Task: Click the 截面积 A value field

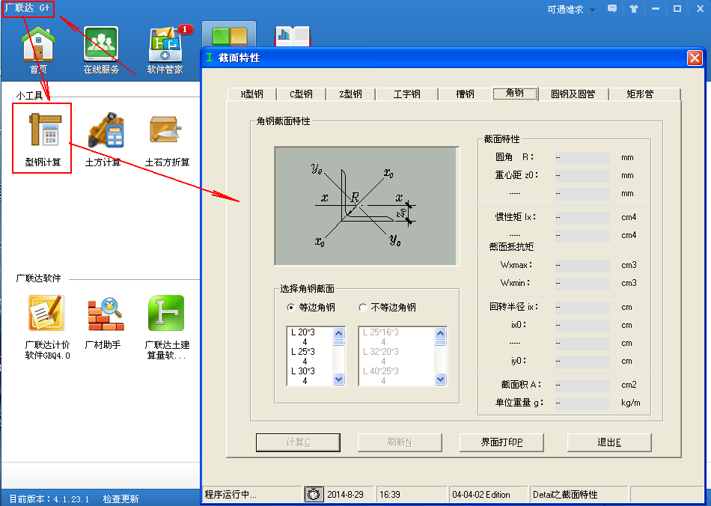Action: (x=582, y=385)
